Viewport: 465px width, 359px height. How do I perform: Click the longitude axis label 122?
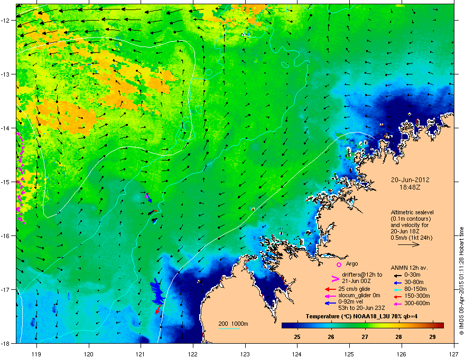coord(193,354)
